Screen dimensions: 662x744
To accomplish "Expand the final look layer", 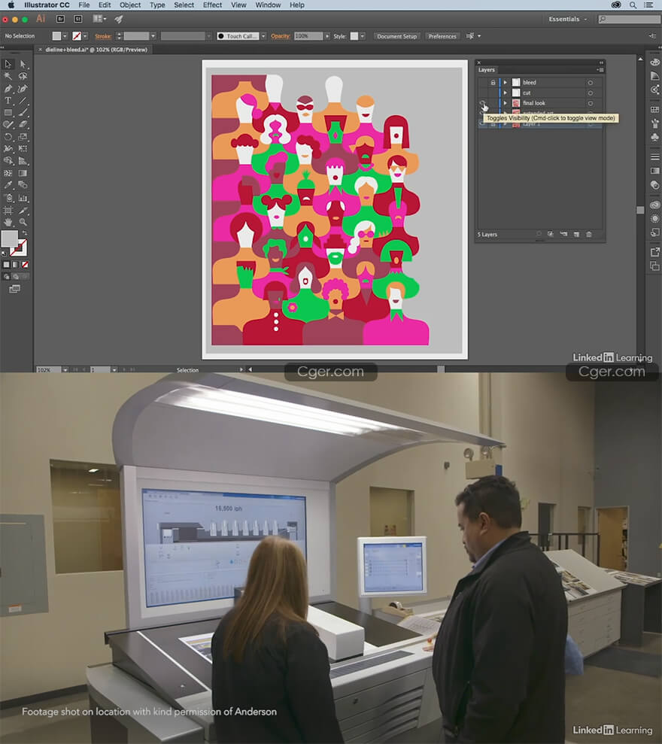I will pyautogui.click(x=505, y=103).
